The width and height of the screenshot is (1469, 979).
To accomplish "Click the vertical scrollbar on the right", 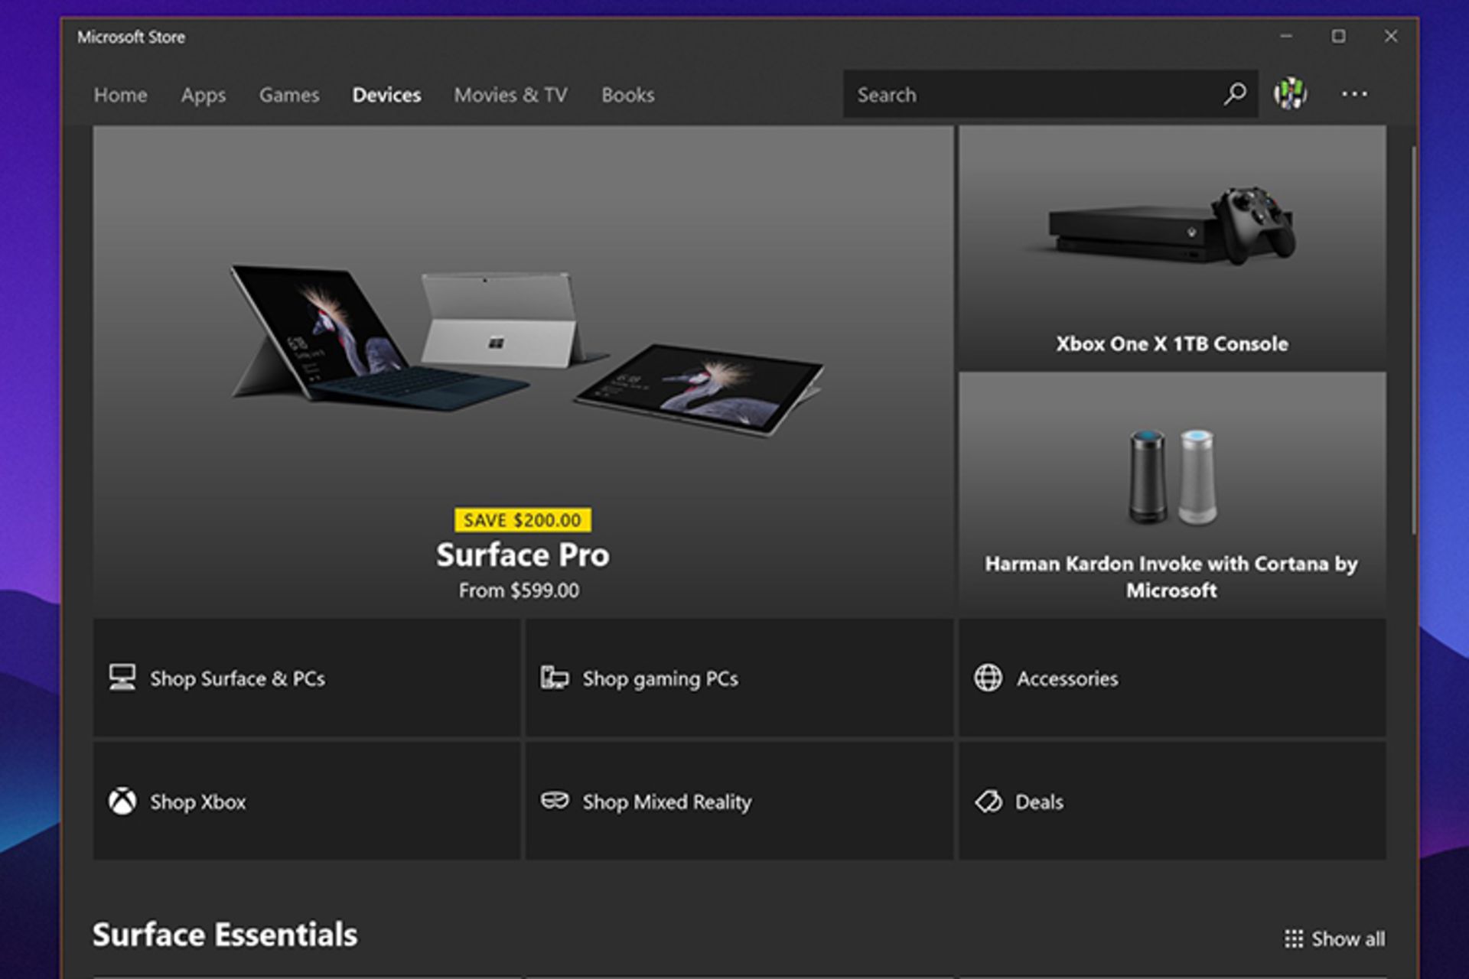I will pos(1414,340).
